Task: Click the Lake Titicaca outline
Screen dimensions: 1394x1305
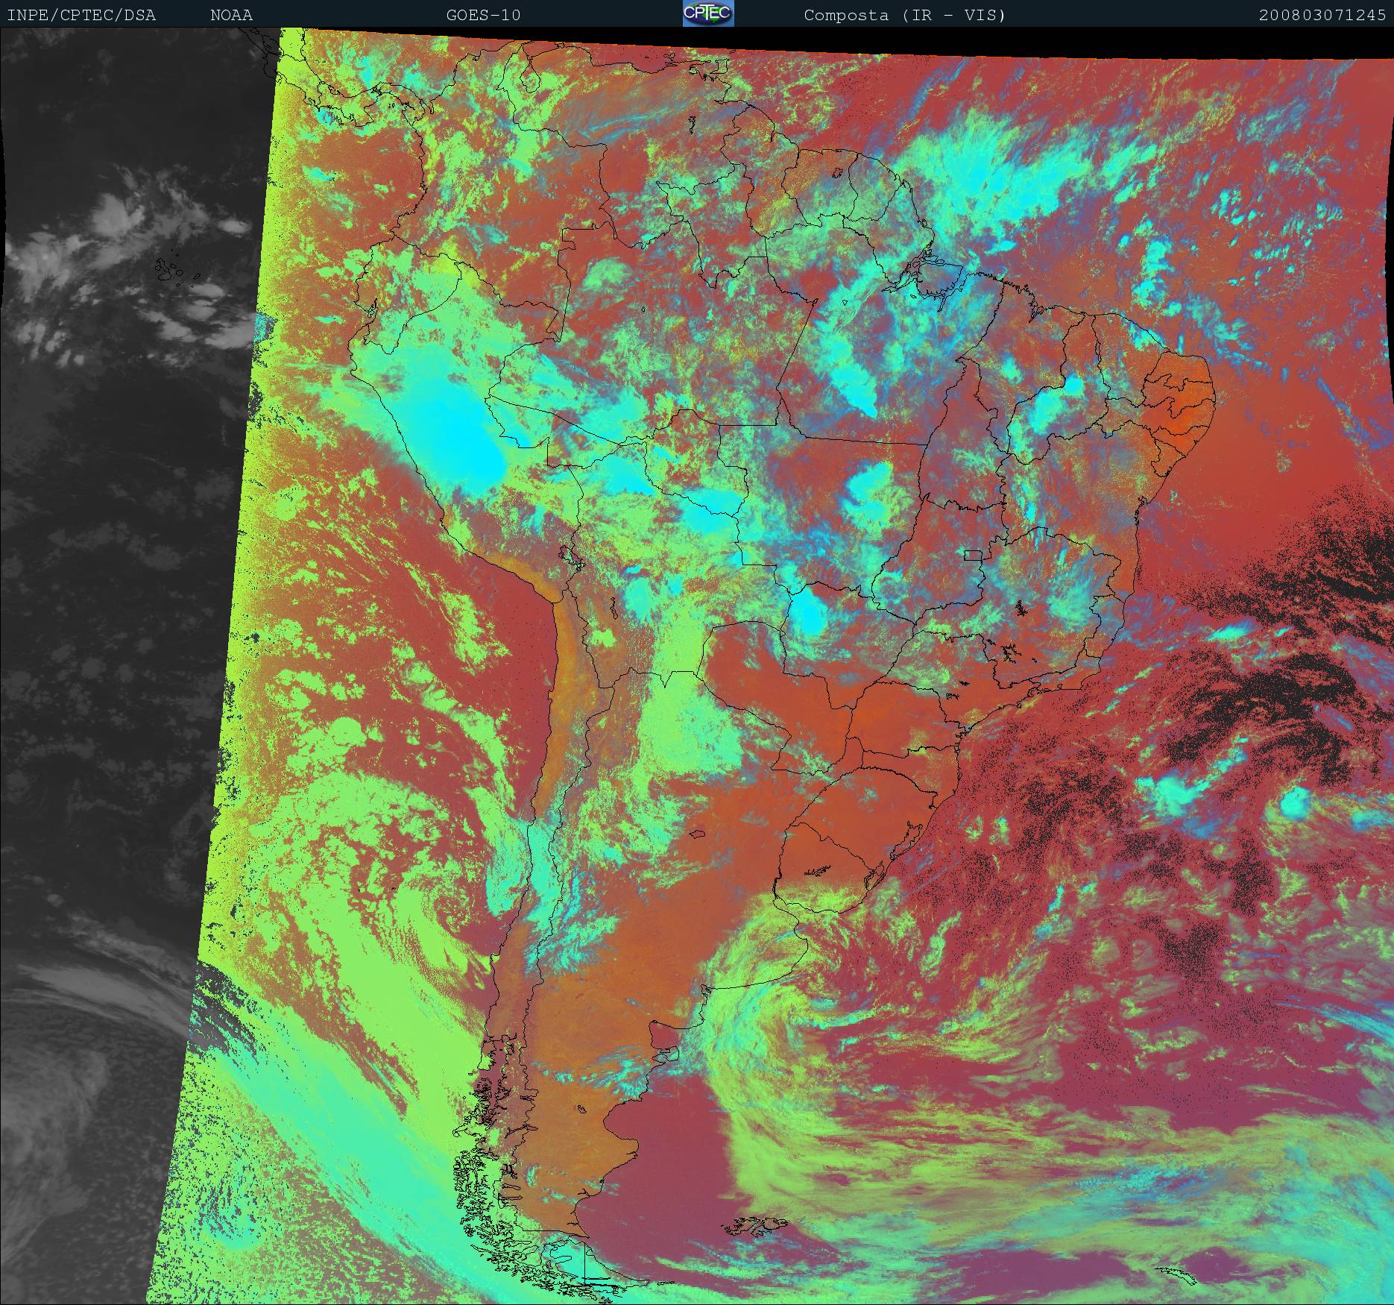Action: pyautogui.click(x=570, y=557)
